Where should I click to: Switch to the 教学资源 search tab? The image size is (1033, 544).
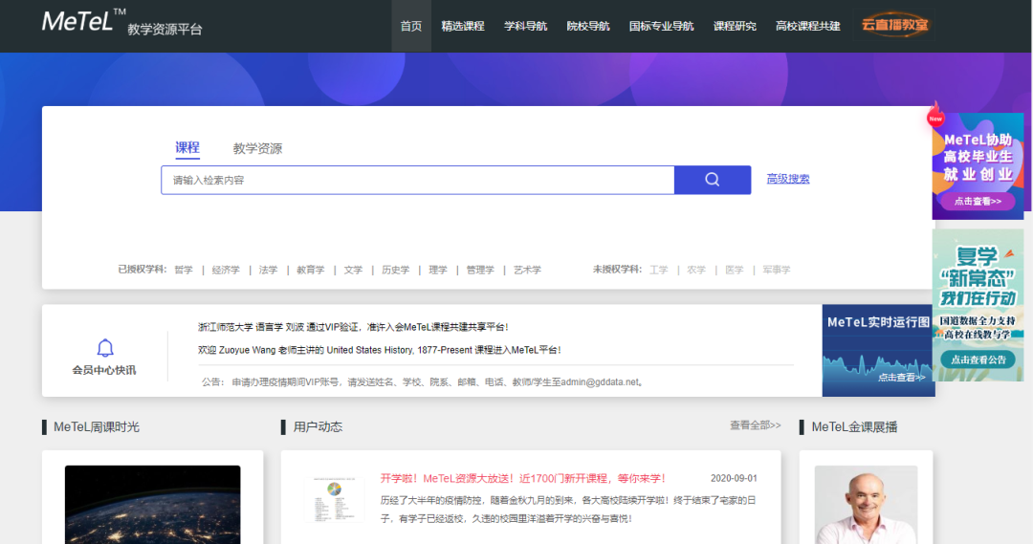257,148
